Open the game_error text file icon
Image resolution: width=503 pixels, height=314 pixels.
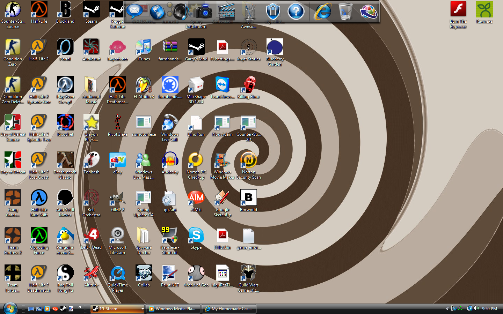[249, 238]
